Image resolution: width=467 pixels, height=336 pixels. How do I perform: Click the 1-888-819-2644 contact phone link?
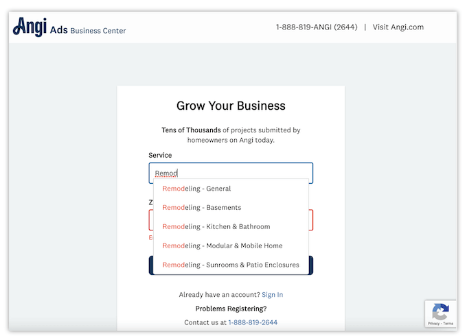coord(253,322)
